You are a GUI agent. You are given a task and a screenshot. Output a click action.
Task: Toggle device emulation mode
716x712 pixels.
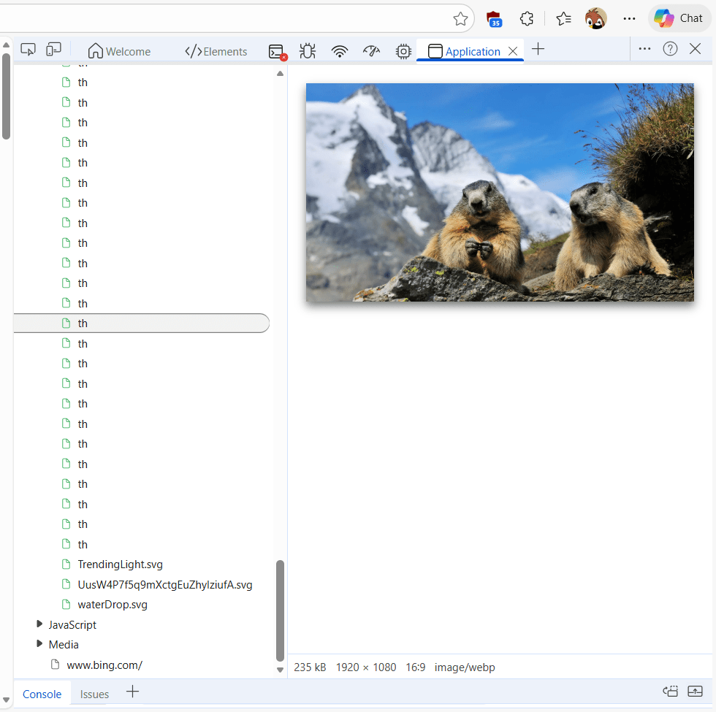(53, 50)
